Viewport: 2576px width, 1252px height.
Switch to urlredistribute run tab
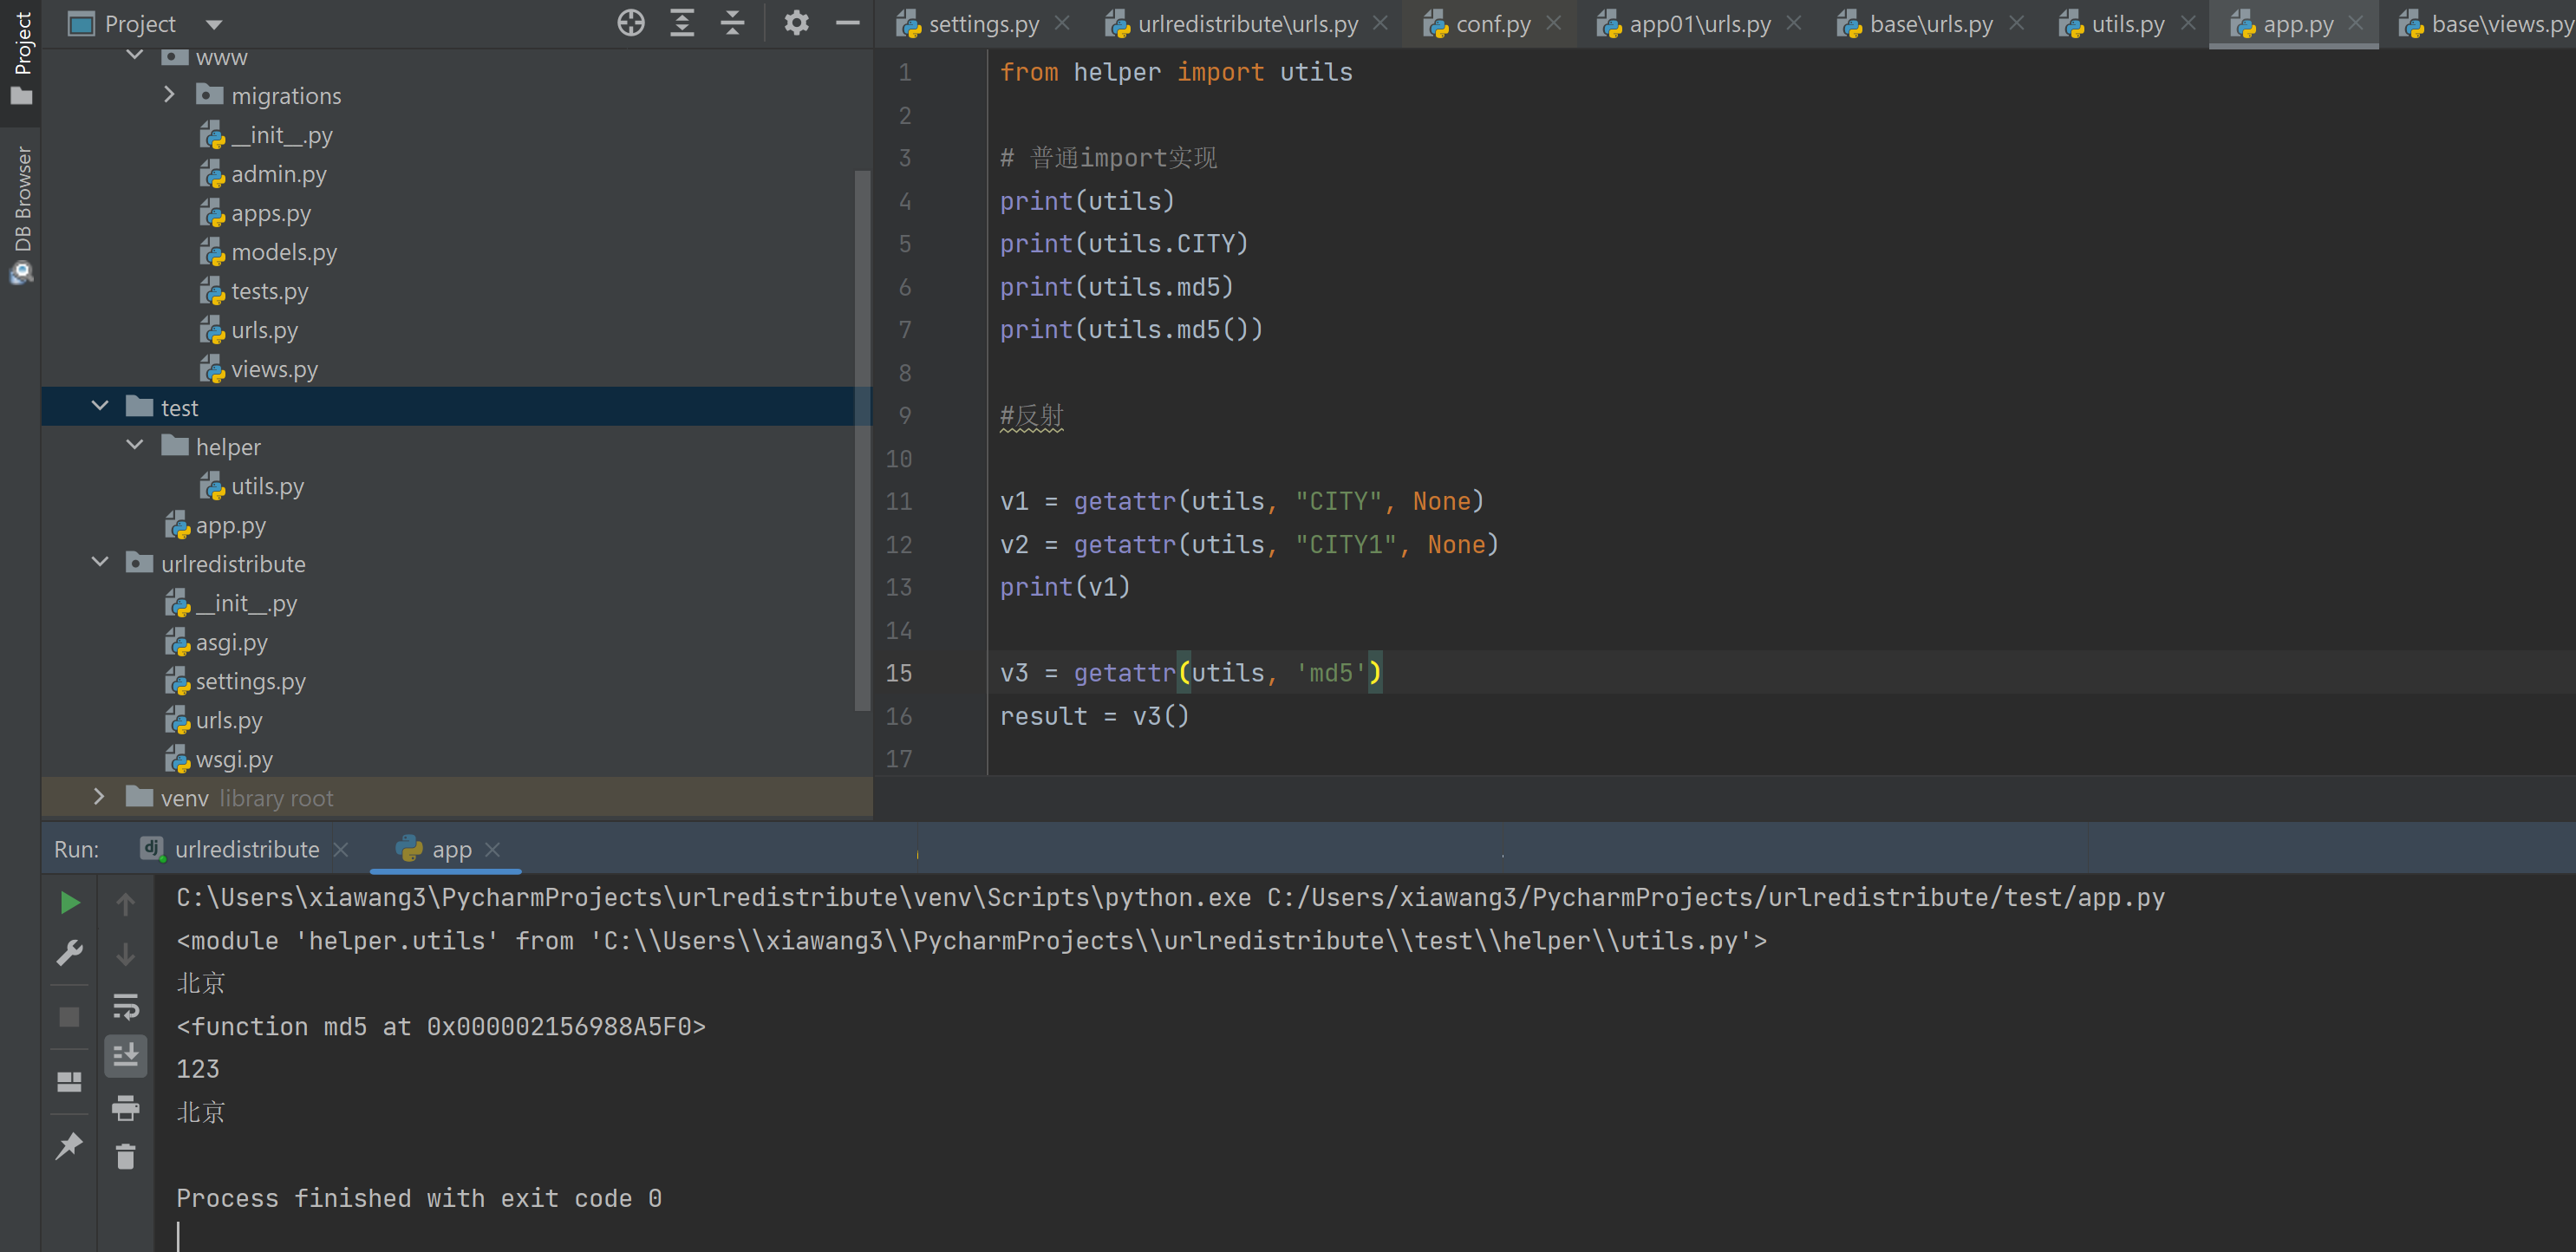(246, 850)
